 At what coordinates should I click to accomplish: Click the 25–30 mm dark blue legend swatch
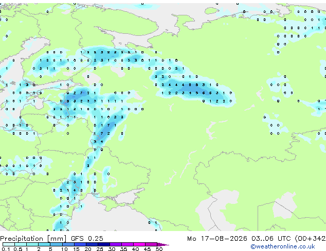coord(104,244)
